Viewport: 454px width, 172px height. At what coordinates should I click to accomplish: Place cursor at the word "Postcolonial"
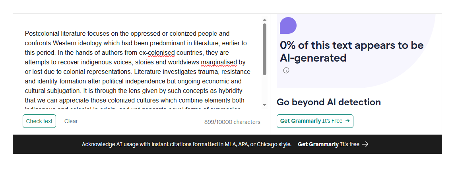click(41, 33)
